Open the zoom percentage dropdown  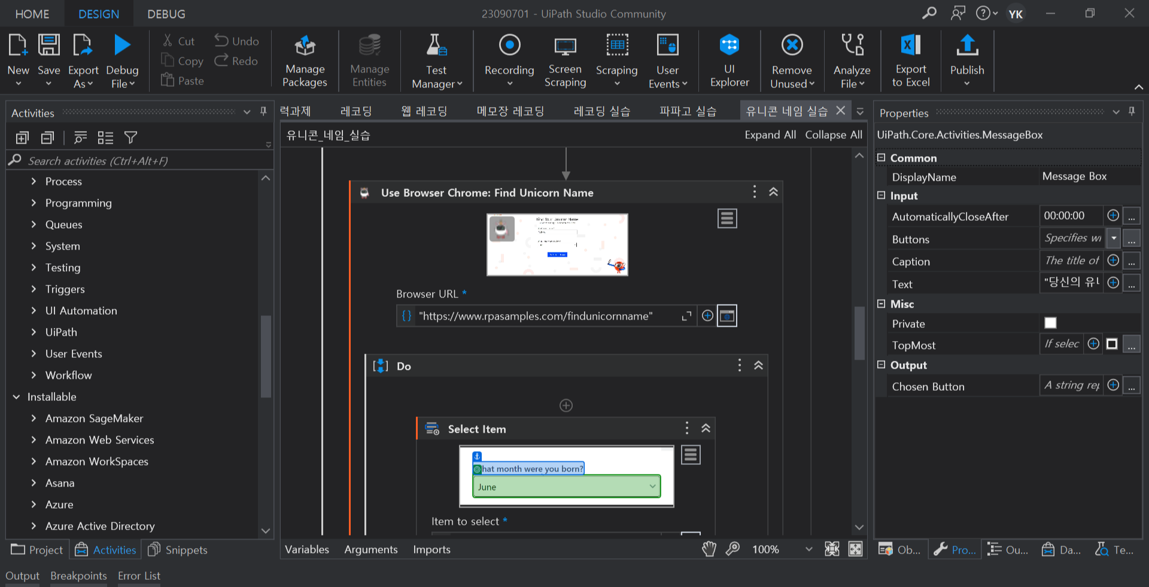pyautogui.click(x=808, y=549)
